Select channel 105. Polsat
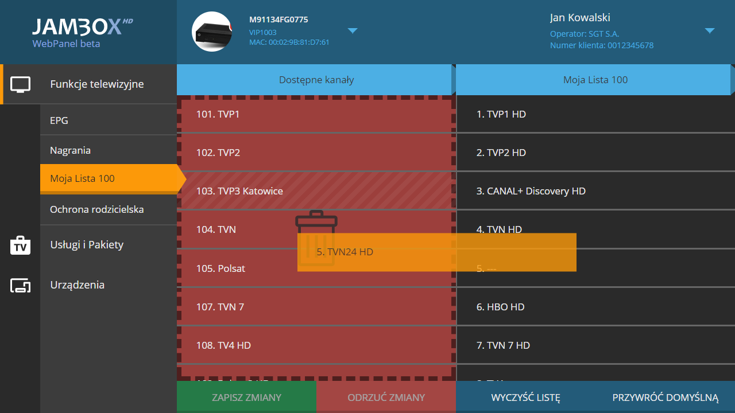The height and width of the screenshot is (413, 735). coord(316,268)
